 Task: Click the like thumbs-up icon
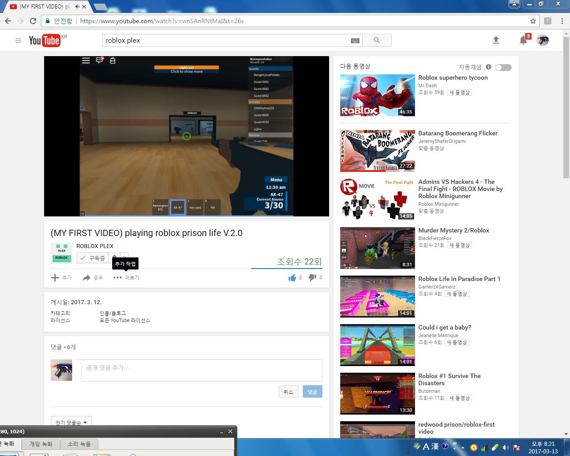click(292, 277)
